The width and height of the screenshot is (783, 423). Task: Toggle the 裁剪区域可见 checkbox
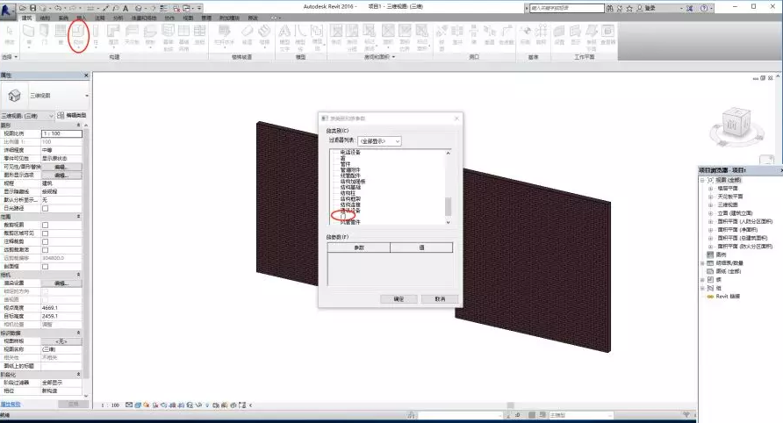(x=46, y=233)
